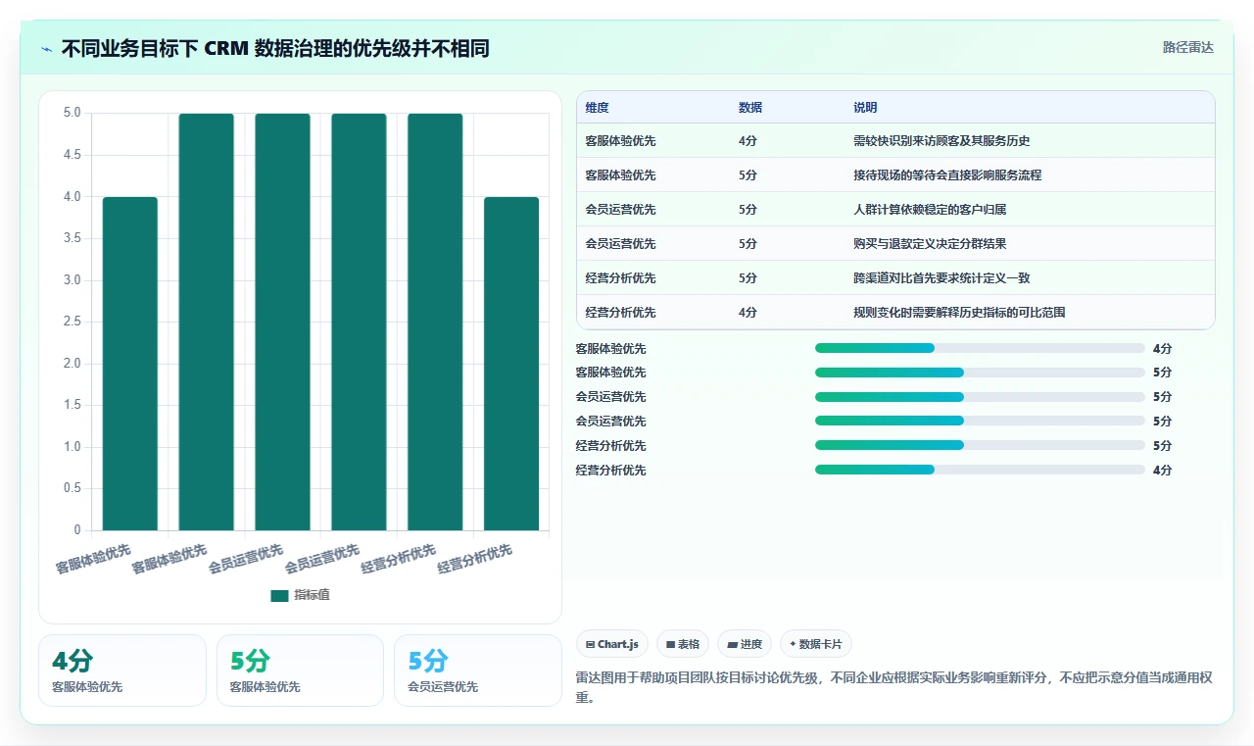Click the 客服体验优先 progress bar showing 5分
The width and height of the screenshot is (1254, 746).
[x=980, y=373]
